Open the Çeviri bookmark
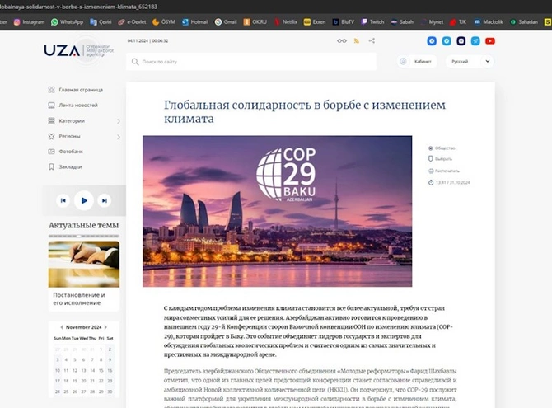Image resolution: width=552 pixels, height=408 pixels. tap(101, 22)
